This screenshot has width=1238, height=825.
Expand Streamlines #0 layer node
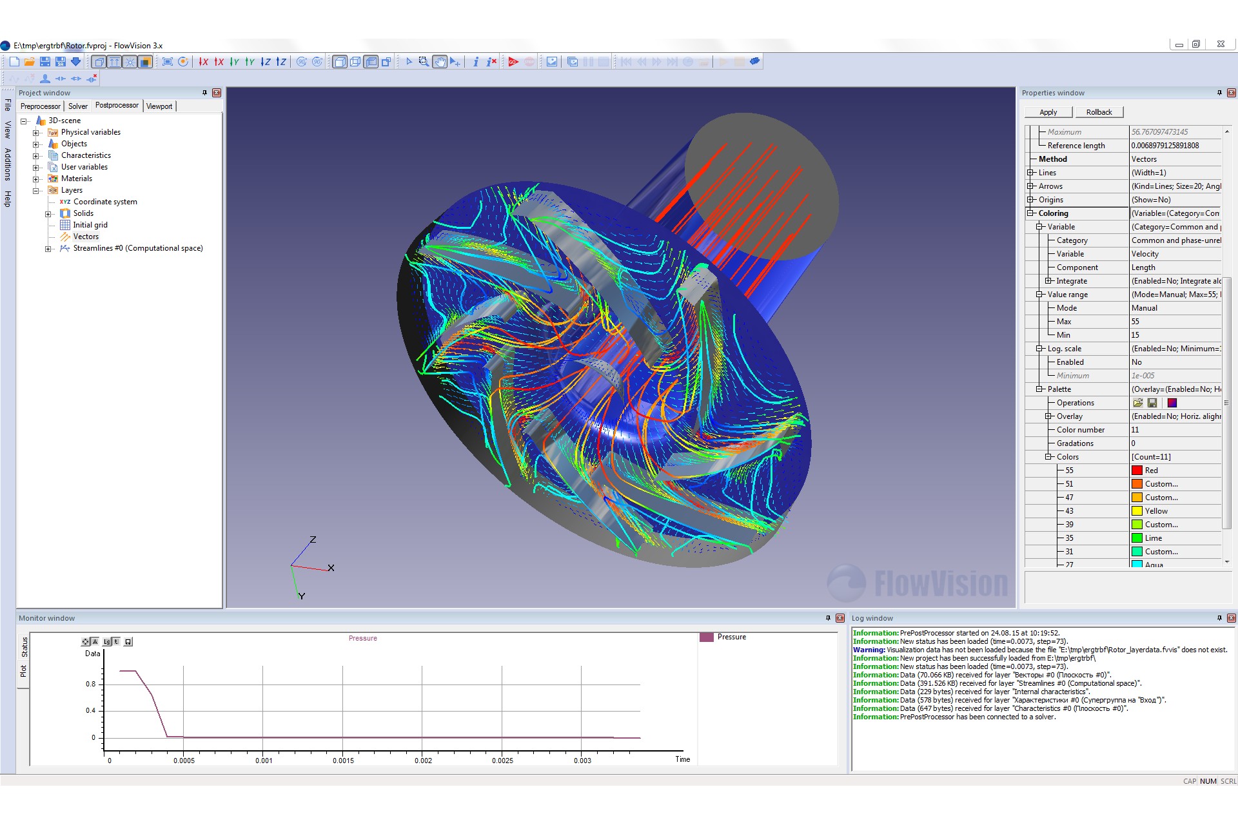coord(48,249)
